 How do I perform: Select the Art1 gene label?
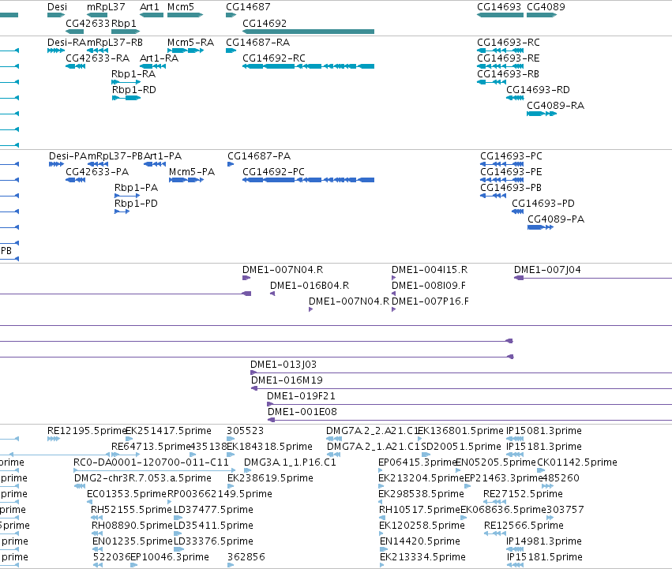pos(149,7)
